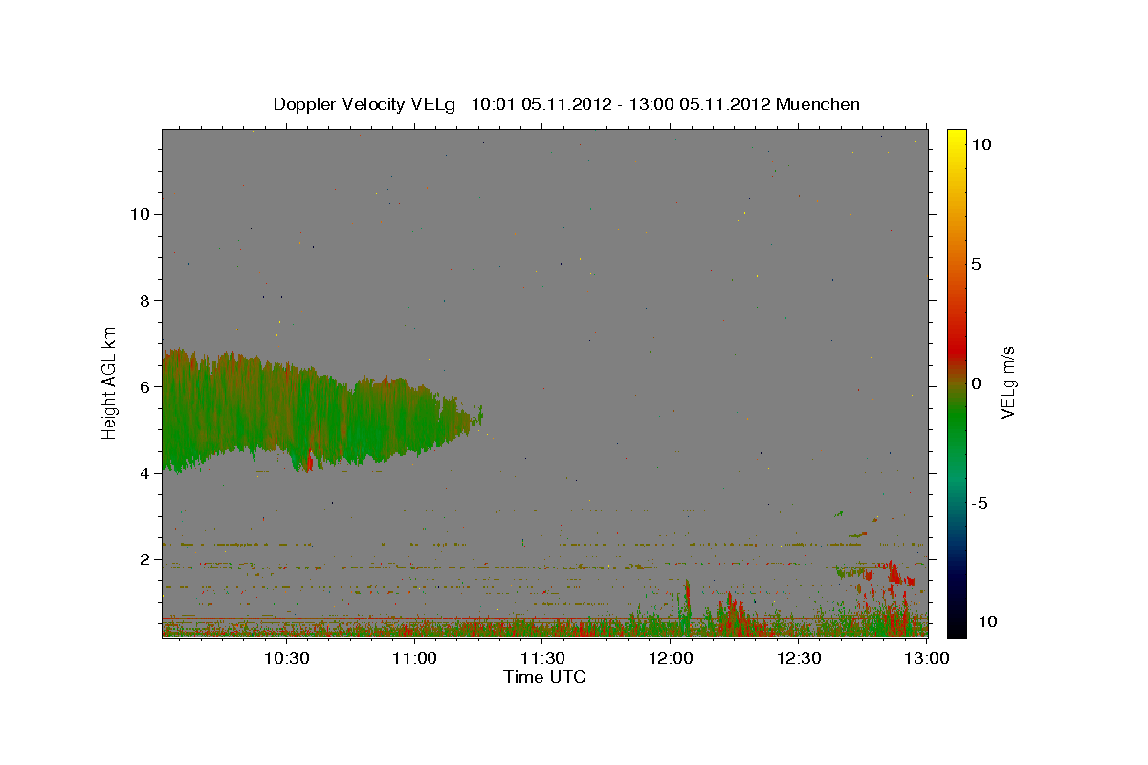Image resolution: width=1148 pixels, height=765 pixels.
Task: Click the 10:30 time tick label
Action: pos(286,658)
